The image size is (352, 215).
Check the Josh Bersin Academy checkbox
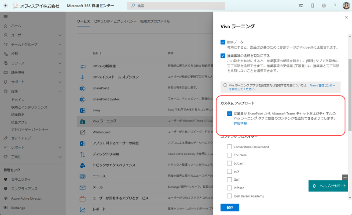pos(229,196)
